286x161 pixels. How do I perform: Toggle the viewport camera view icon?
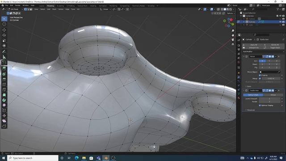click(233, 40)
